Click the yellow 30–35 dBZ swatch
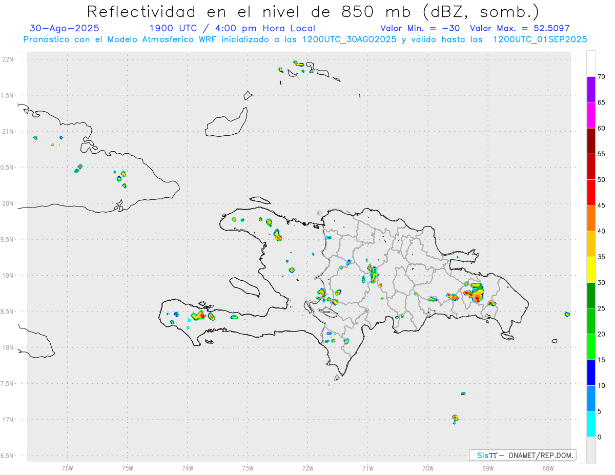615x475 pixels. coord(591,270)
